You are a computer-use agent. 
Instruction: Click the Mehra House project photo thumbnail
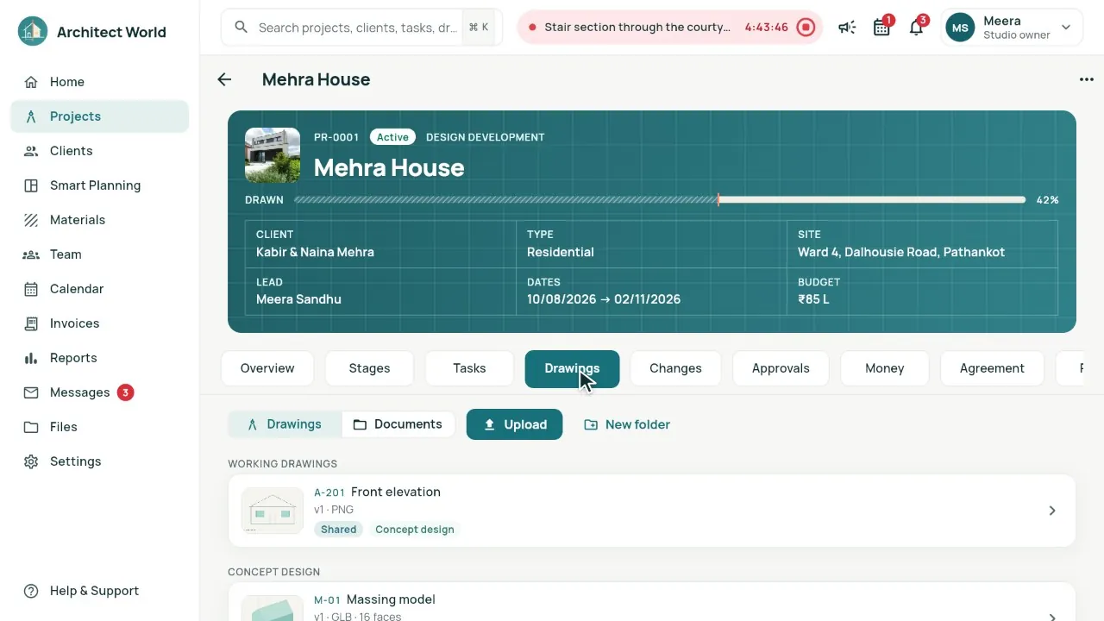(x=273, y=155)
